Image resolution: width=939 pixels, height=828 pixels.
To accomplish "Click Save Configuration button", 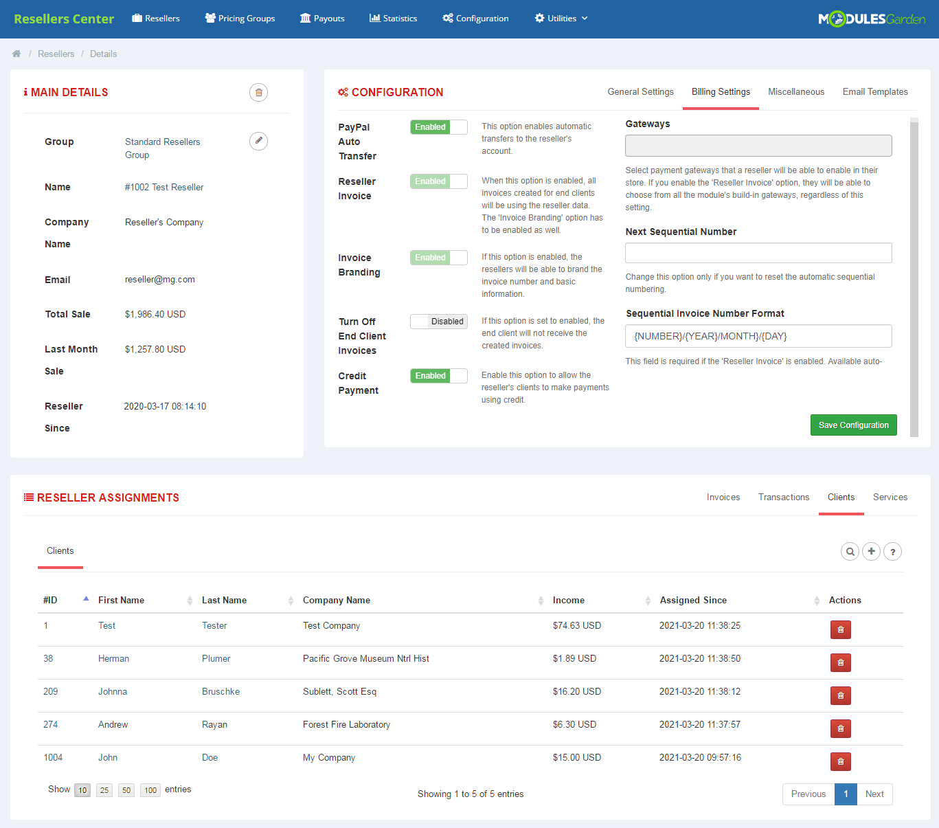I will pos(854,425).
